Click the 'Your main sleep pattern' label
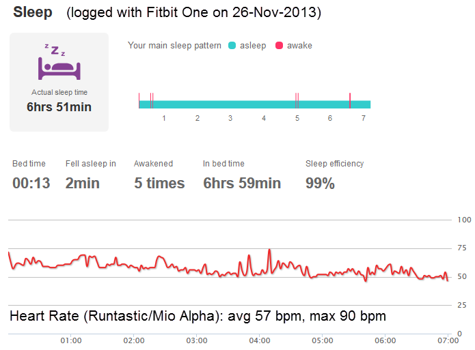 pos(174,46)
